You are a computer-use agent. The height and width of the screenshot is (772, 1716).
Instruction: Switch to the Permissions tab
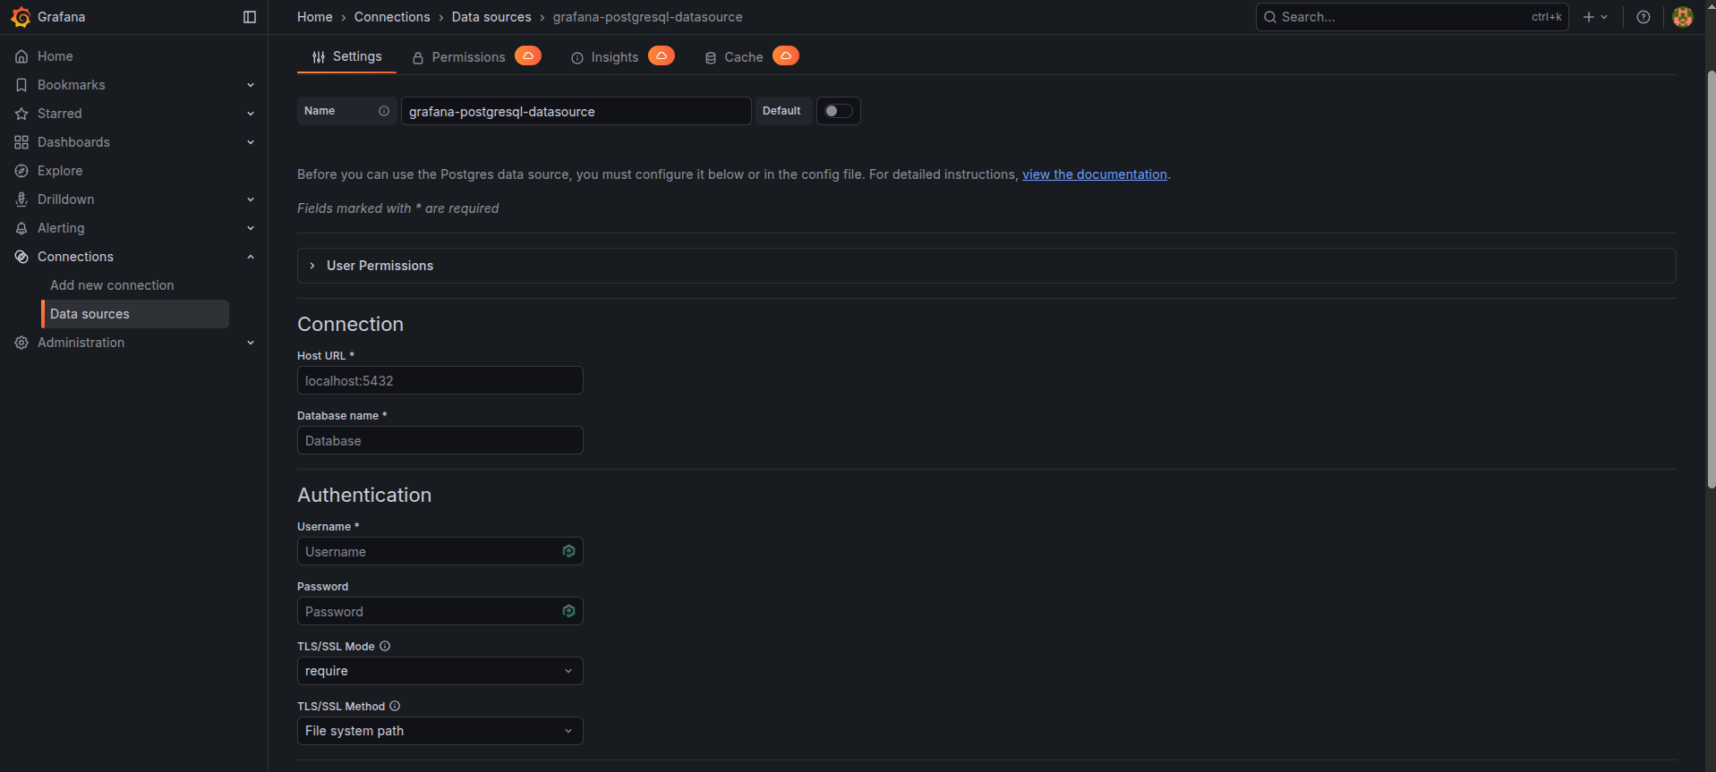coord(467,57)
